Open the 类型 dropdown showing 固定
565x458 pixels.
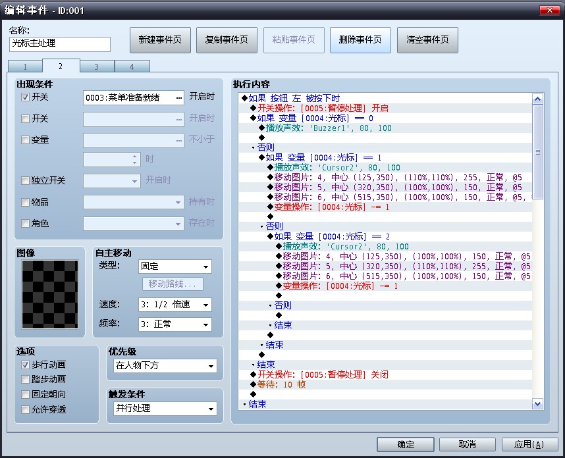coord(175,267)
